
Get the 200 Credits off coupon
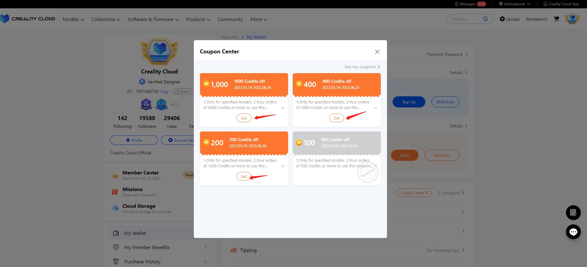click(244, 176)
